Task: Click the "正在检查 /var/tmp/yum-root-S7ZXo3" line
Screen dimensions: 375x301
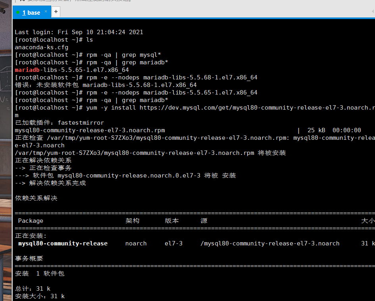Action: (195, 138)
